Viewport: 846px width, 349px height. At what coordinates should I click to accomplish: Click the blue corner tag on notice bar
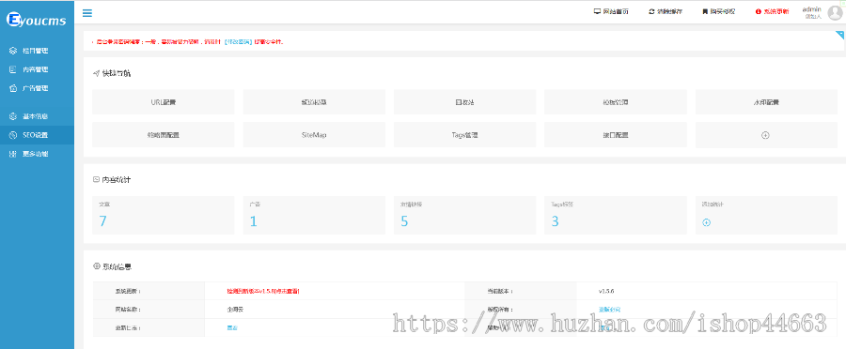(839, 35)
